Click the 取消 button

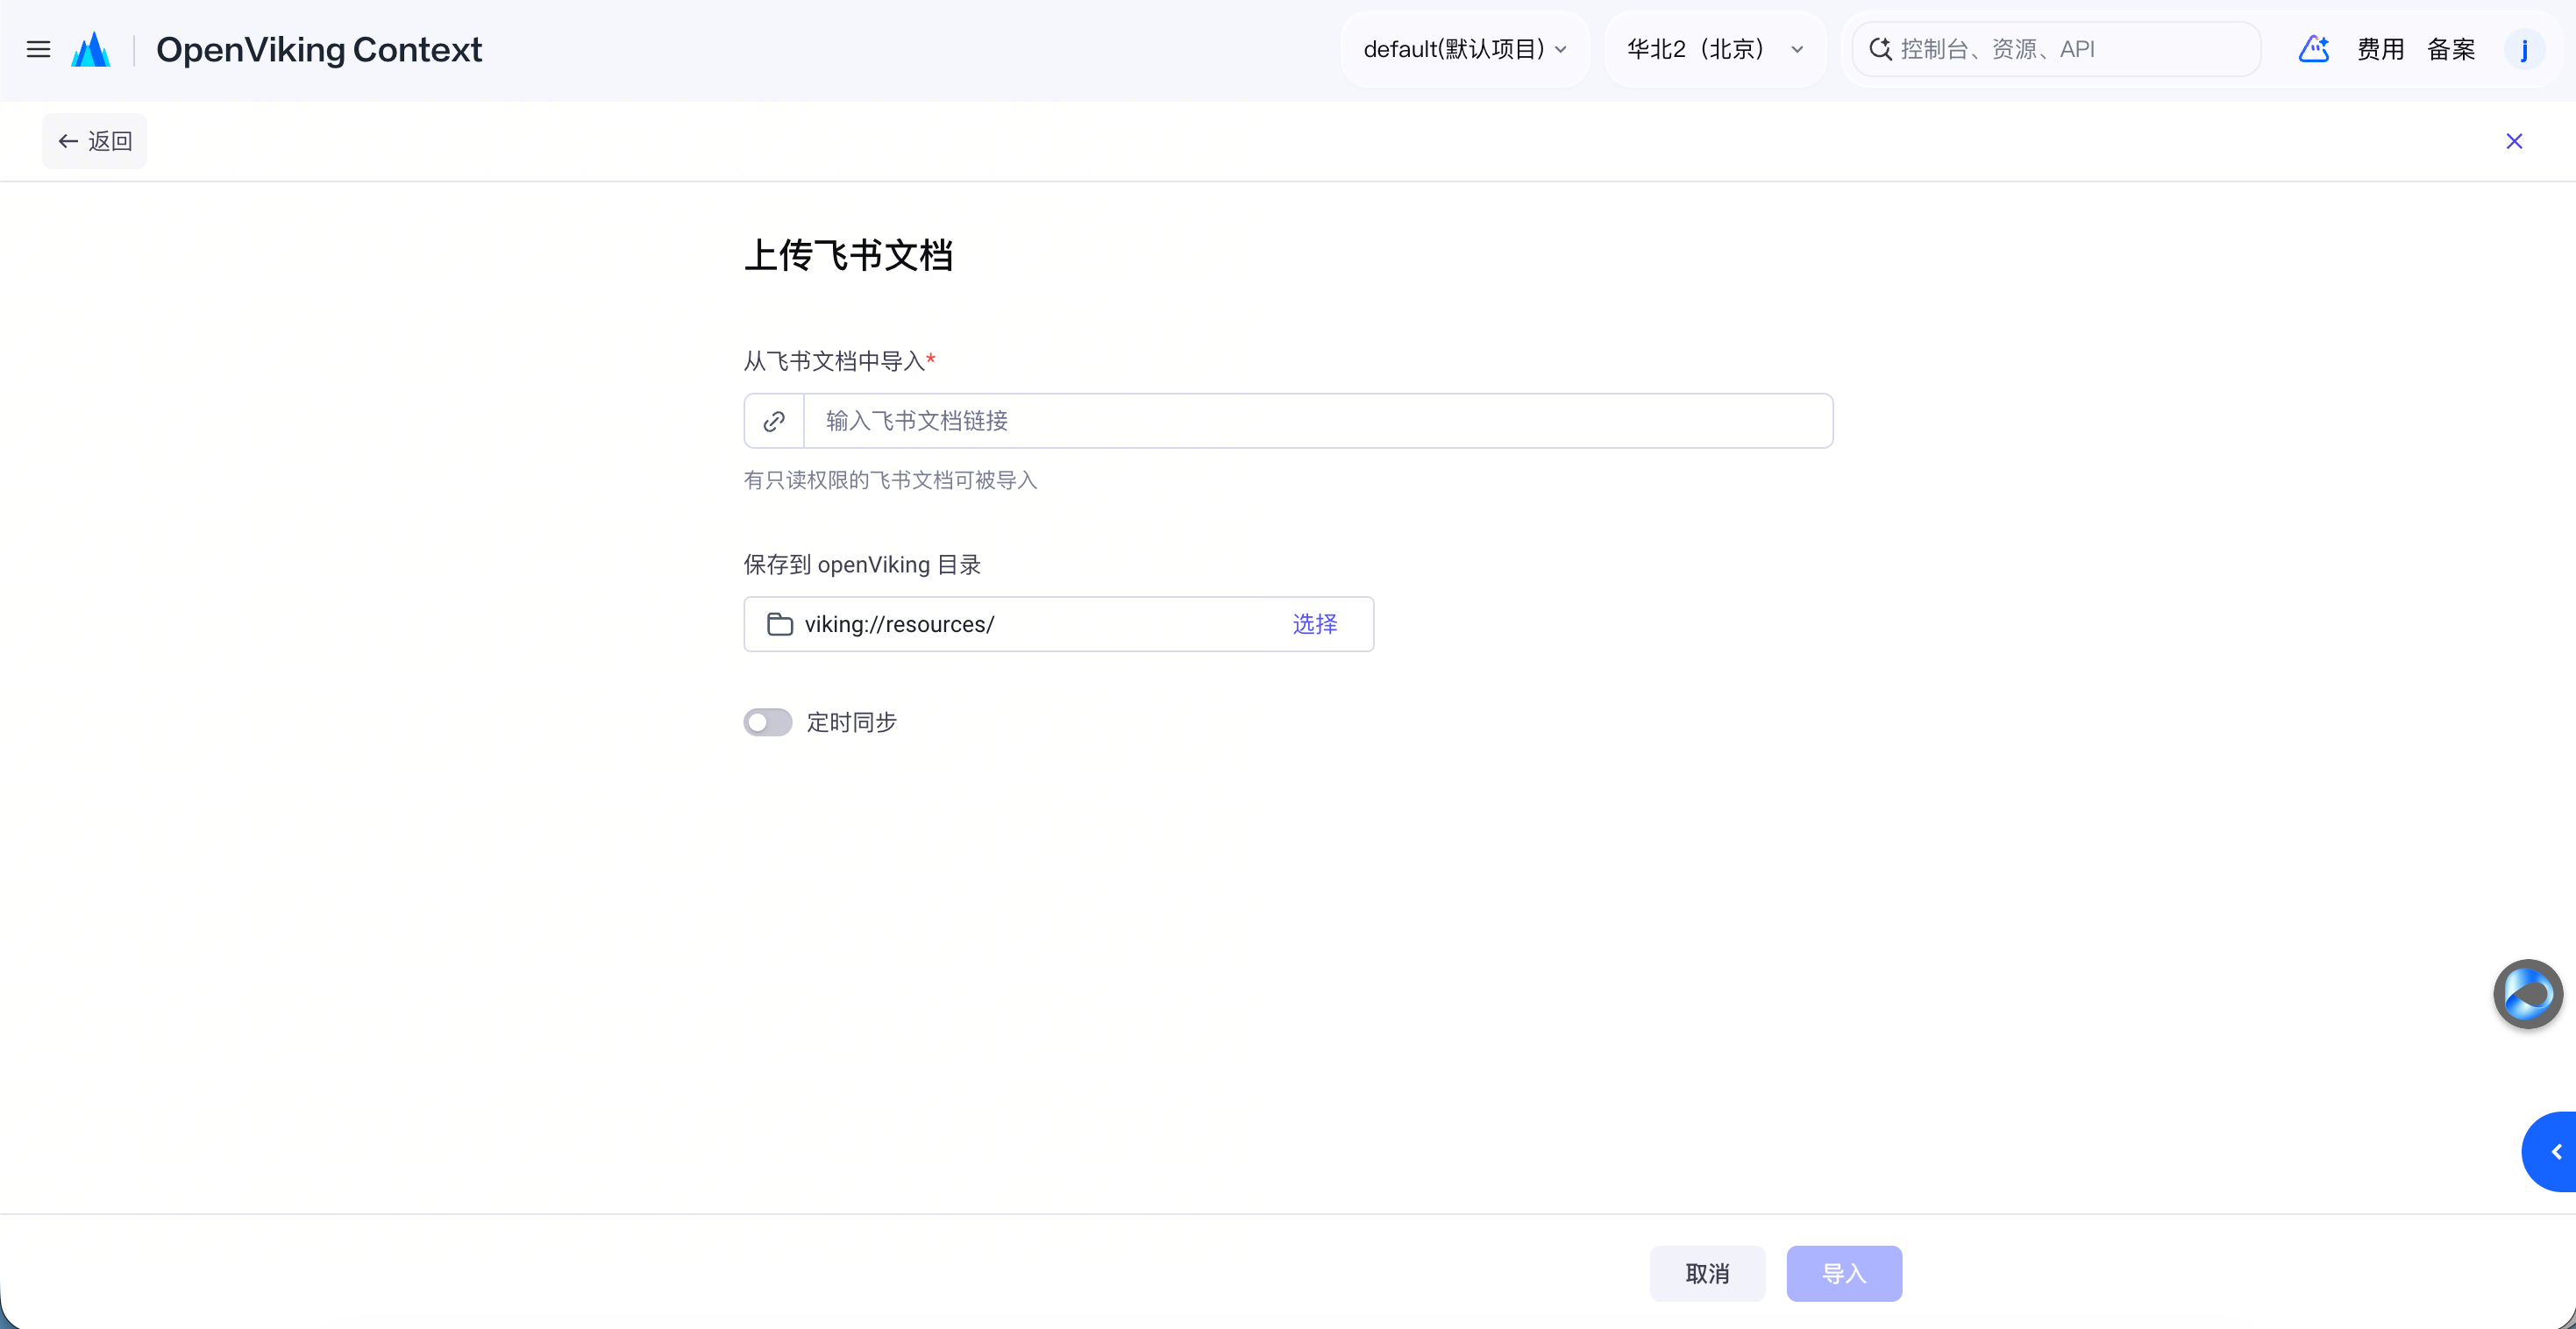tap(1707, 1273)
